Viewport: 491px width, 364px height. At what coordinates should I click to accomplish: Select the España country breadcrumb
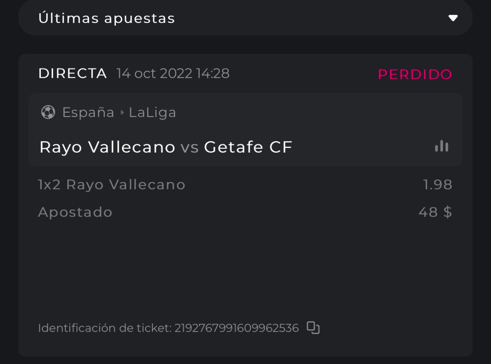[x=88, y=112]
